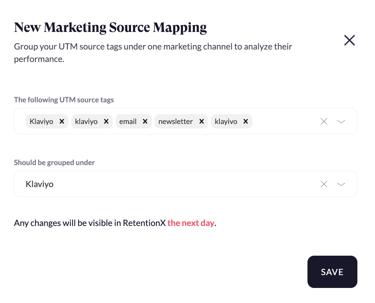Image resolution: width=375 pixels, height=303 pixels.
Task: Clear all UTM source tags
Action: coord(324,121)
